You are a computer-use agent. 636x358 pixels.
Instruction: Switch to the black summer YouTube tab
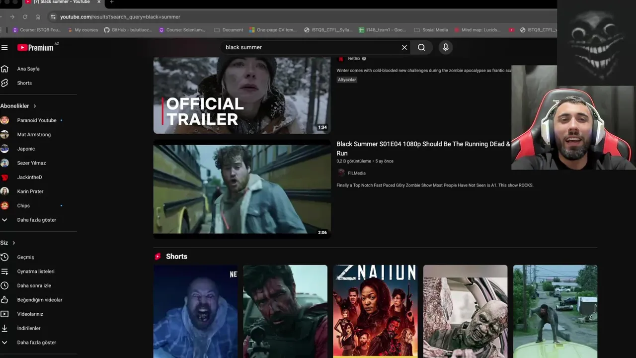click(61, 2)
